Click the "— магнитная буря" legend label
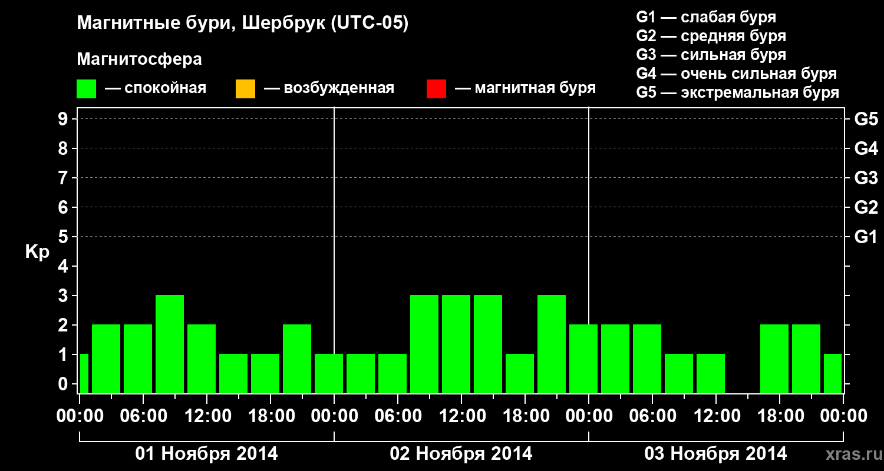The width and height of the screenshot is (884, 471). click(x=525, y=88)
